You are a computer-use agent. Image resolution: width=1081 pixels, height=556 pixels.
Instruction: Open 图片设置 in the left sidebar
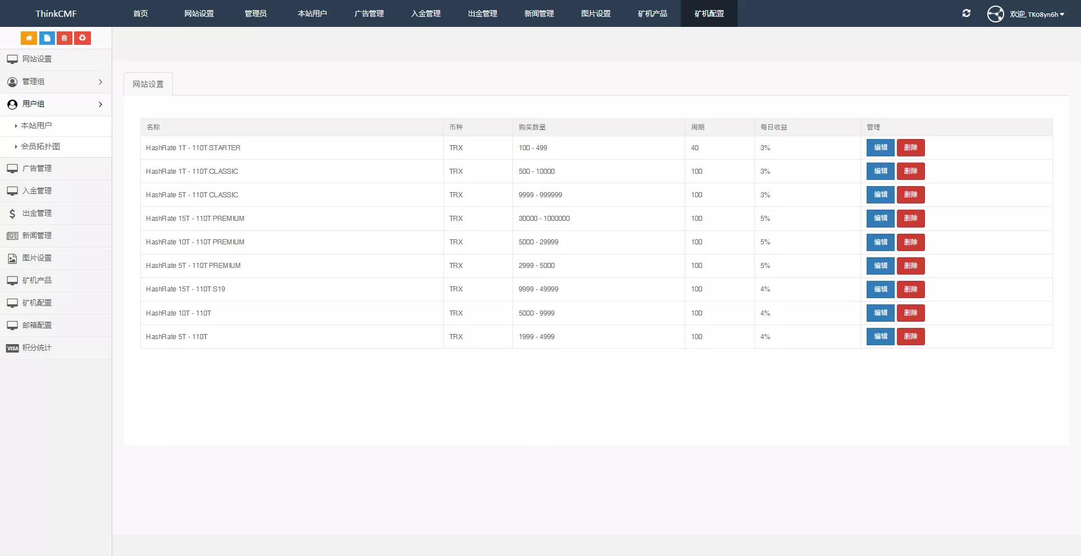(36, 258)
